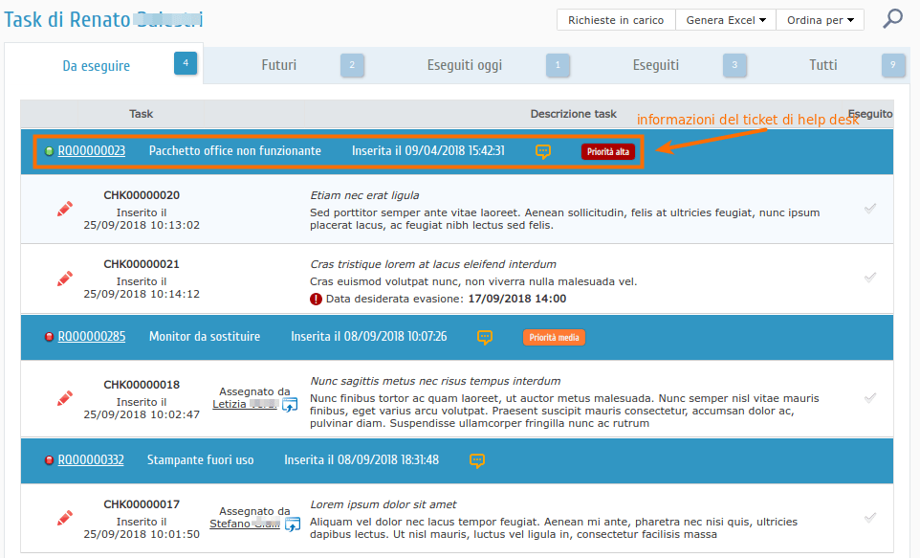The image size is (920, 558).
Task: Open Letizia assigner link
Action: (245, 404)
